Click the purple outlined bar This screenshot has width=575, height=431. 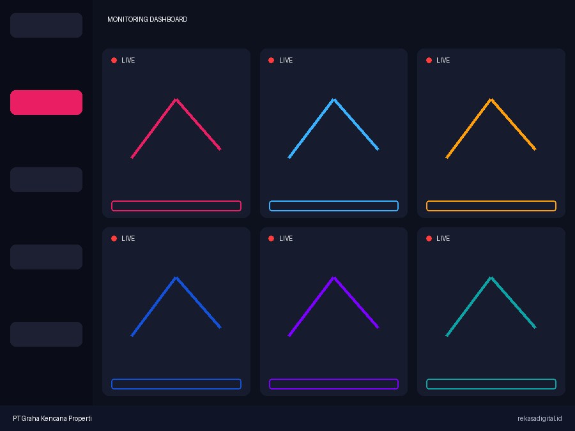point(333,384)
